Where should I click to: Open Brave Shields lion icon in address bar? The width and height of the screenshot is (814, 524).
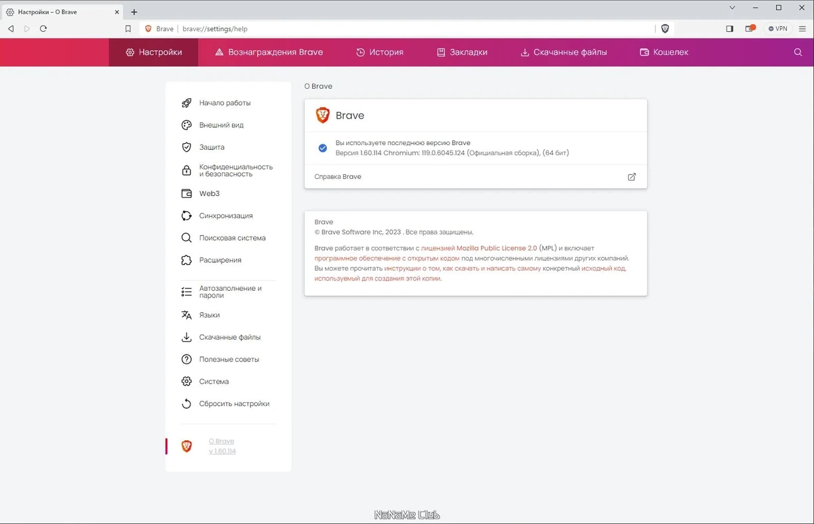point(665,28)
